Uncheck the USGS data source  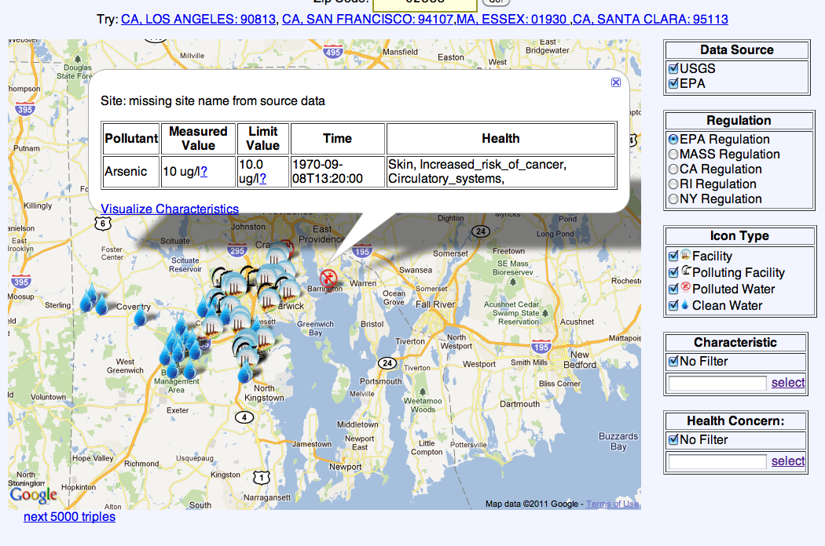click(x=673, y=68)
